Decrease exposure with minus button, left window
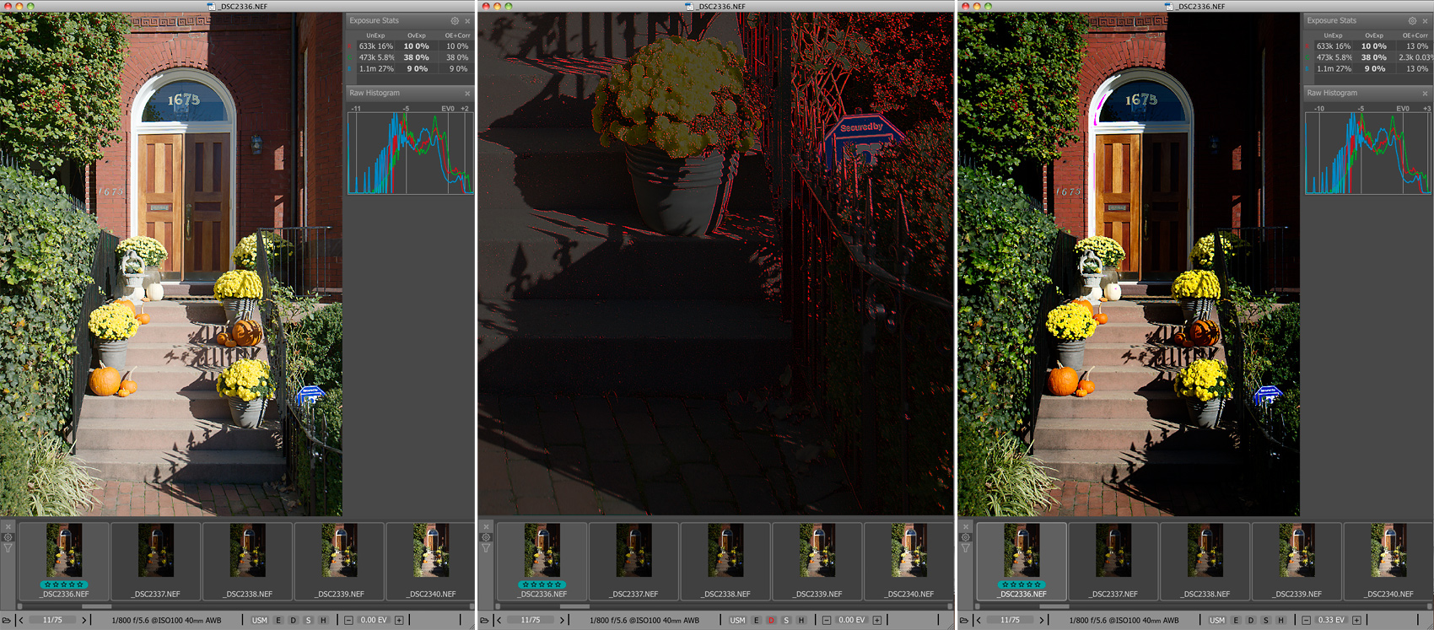The image size is (1434, 630). (x=348, y=621)
